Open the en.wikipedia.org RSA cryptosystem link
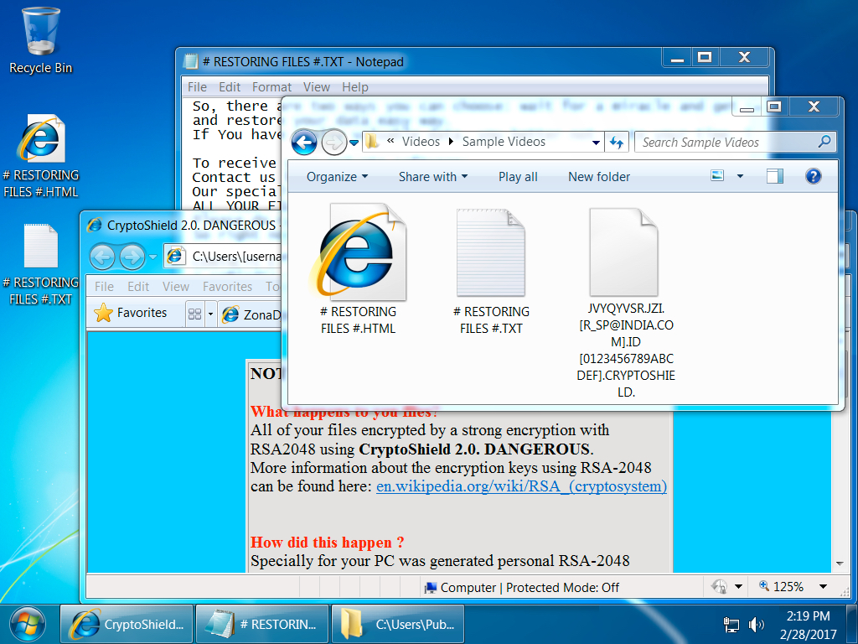This screenshot has width=858, height=644. point(521,486)
